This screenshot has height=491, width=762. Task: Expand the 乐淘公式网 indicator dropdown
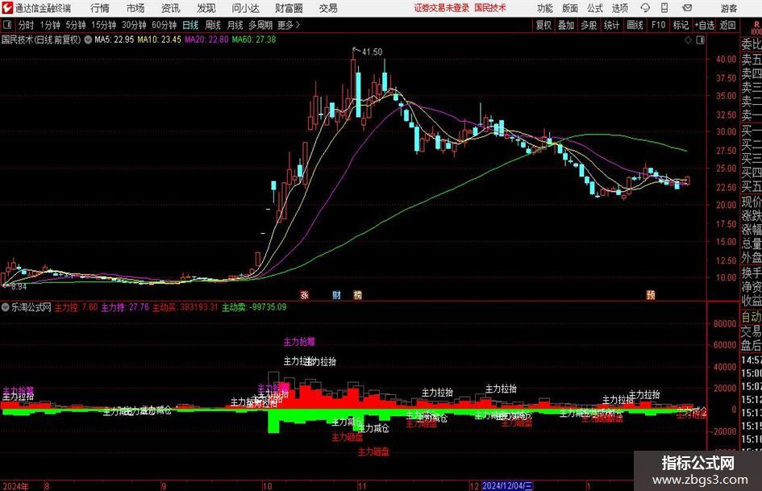(6, 307)
